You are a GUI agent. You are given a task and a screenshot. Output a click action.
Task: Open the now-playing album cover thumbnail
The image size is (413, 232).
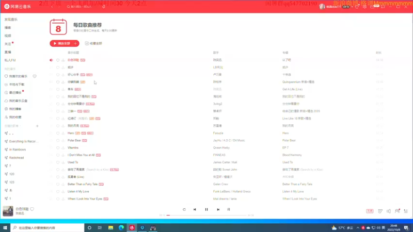pos(8,211)
